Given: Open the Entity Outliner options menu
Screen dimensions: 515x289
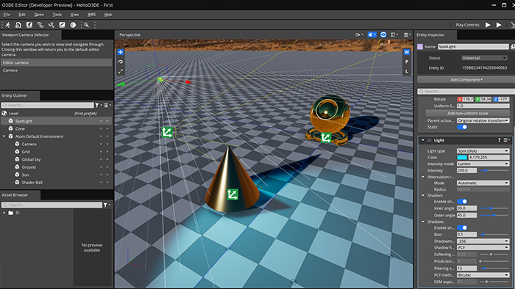Looking at the screenshot, I should [107, 105].
